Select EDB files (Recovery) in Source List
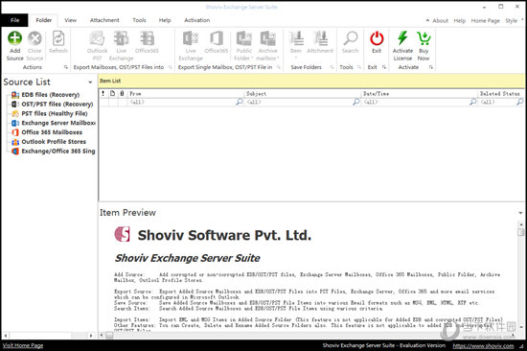Image resolution: width=527 pixels, height=351 pixels. [x=51, y=95]
